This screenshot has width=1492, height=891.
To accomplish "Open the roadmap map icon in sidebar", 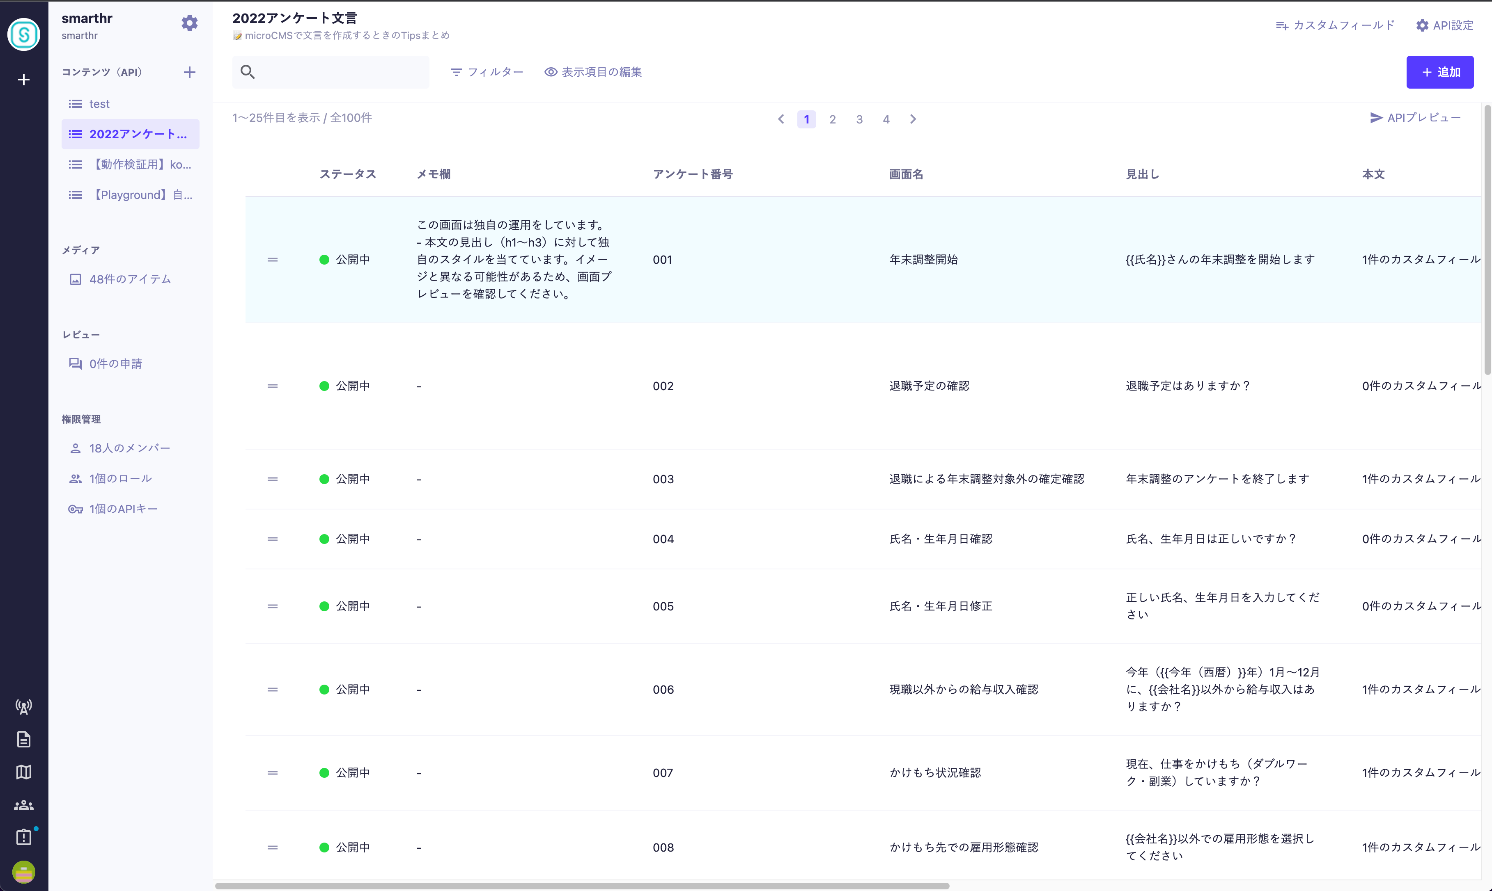I will point(23,772).
